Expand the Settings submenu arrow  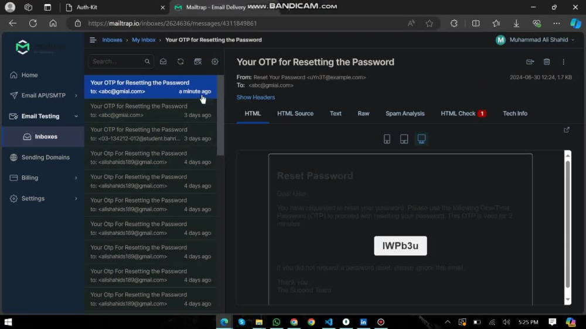point(76,199)
